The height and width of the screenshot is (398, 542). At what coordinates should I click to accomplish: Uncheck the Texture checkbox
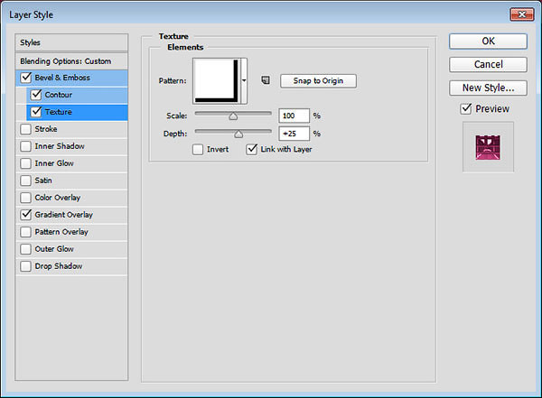click(36, 112)
